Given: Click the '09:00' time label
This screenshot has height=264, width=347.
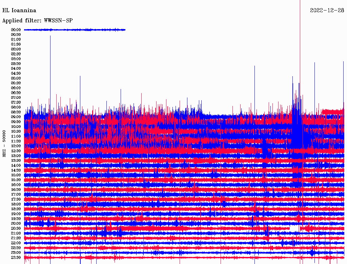Looking at the screenshot, I should [16, 117].
